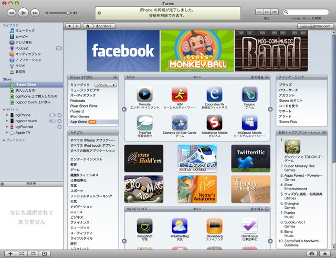Open the Remote app icon
This screenshot has height=258, width=336.
pyautogui.click(x=145, y=94)
